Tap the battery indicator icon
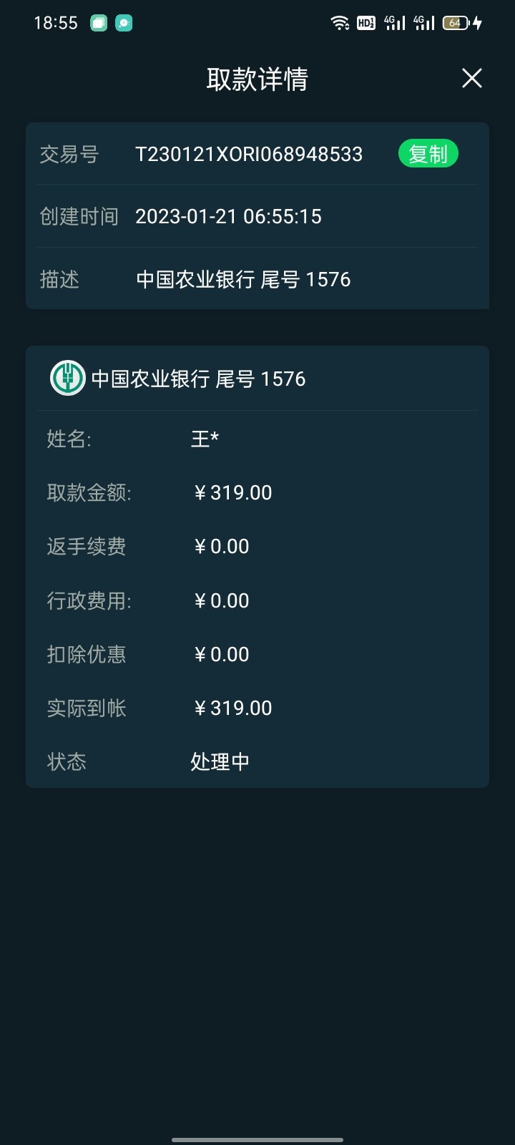Screen dimensions: 515x1145 pyautogui.click(x=455, y=23)
